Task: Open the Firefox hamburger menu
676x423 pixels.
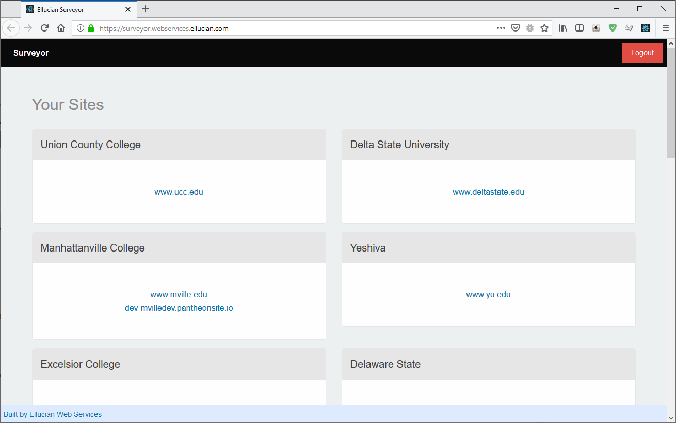Action: (x=666, y=28)
